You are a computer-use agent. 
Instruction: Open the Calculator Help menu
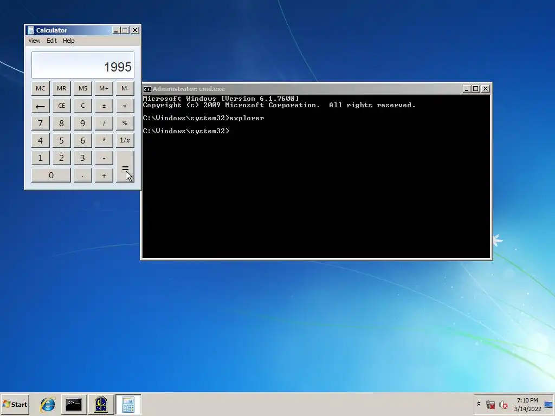[x=69, y=41]
